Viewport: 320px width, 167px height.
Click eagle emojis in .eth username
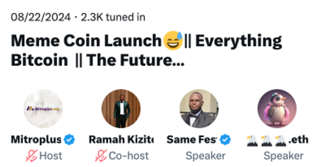pyautogui.click(x=267, y=141)
